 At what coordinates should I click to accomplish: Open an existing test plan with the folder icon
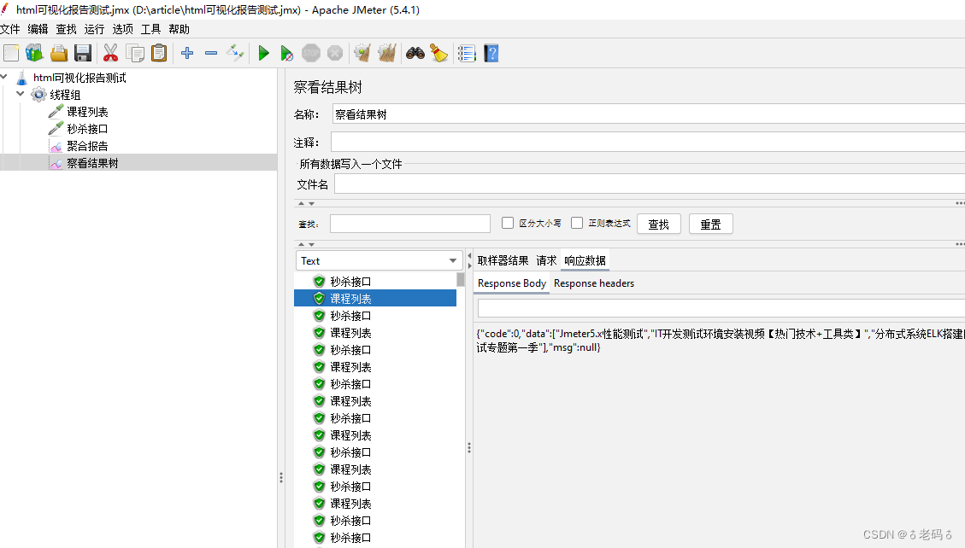[58, 52]
